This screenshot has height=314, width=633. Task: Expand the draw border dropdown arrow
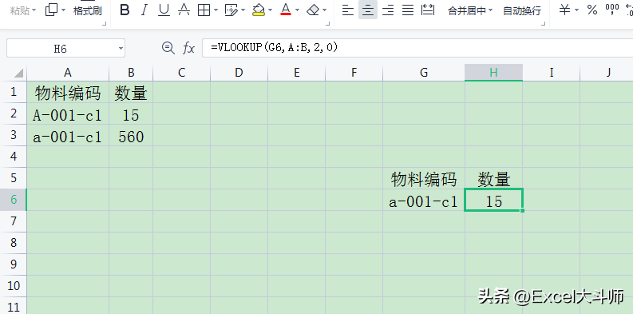(243, 10)
